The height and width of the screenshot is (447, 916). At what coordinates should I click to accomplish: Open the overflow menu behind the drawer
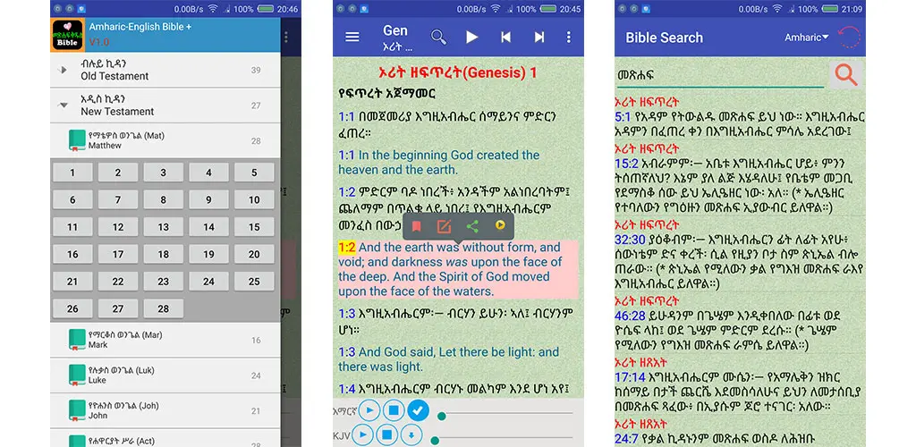(285, 37)
